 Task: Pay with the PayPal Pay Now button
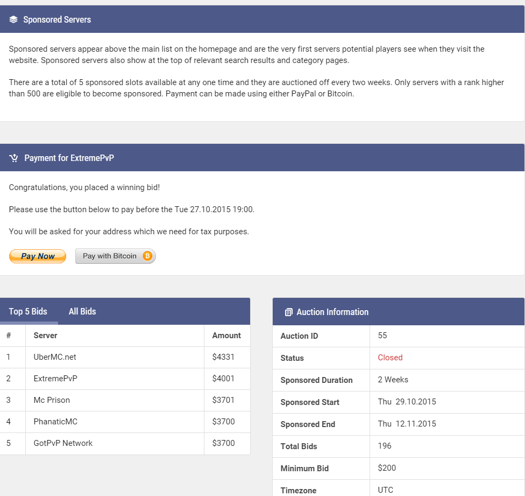click(x=38, y=256)
